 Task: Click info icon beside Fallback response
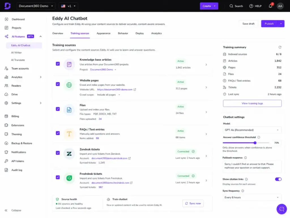[x=246, y=158]
